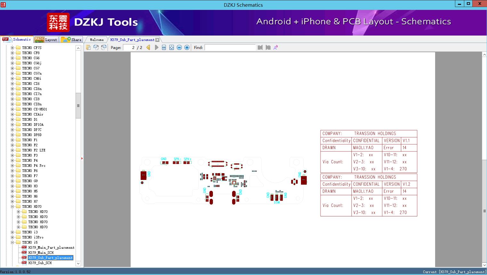
Task: Click document scrollbar up arrow
Action: (484, 55)
